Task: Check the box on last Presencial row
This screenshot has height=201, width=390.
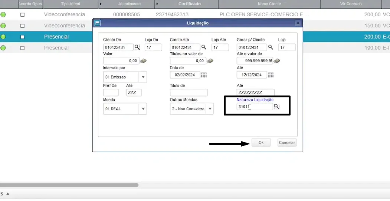Action: tap(22, 48)
